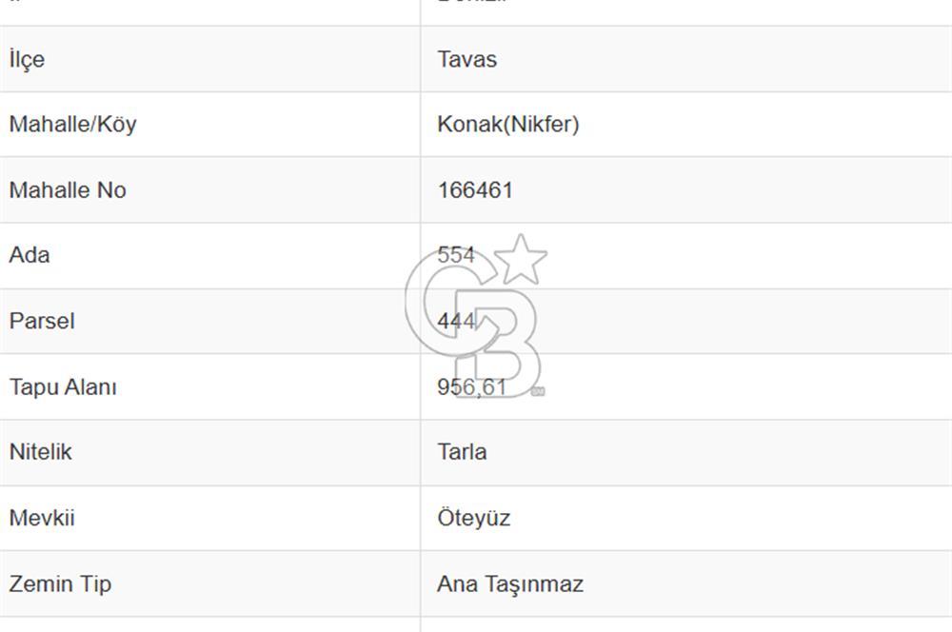Select the Mahalle/Köy label
Viewport: 952px width, 632px height.
(x=73, y=125)
